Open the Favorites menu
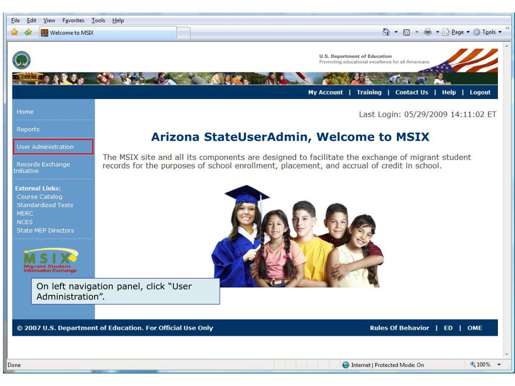The height and width of the screenshot is (386, 515). (x=73, y=20)
